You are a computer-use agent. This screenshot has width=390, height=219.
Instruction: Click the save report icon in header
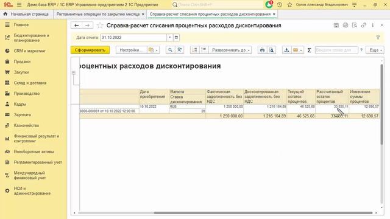[x=336, y=25]
